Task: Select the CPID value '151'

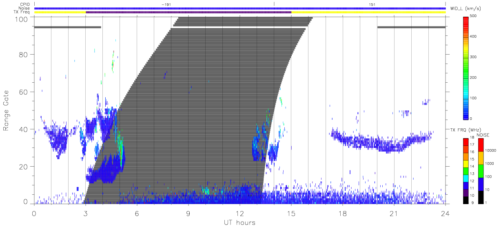Action: click(372, 4)
